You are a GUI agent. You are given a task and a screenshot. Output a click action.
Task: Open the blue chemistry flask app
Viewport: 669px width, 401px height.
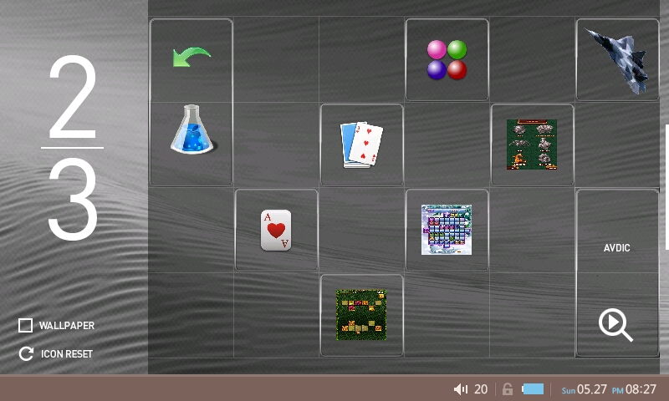pyautogui.click(x=192, y=129)
